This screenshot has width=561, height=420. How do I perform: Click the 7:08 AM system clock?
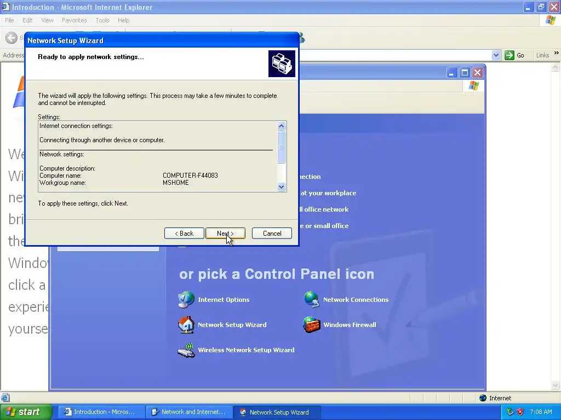click(541, 412)
